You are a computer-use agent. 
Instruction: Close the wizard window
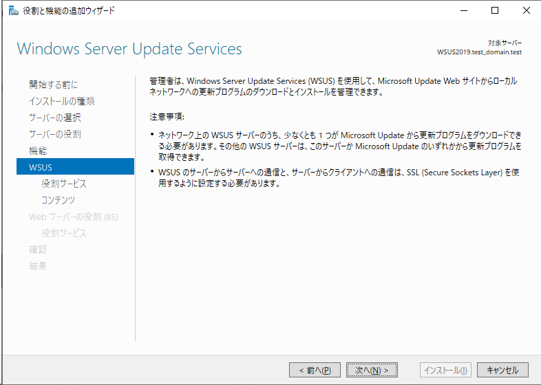coord(526,11)
